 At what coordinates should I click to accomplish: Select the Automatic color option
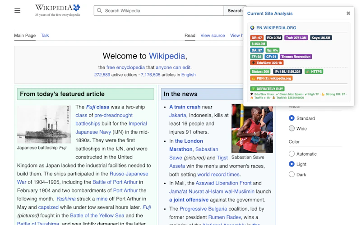pos(292,153)
